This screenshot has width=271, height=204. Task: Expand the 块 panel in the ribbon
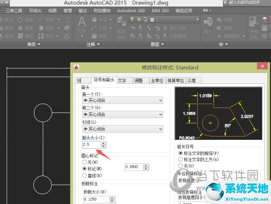click(223, 44)
